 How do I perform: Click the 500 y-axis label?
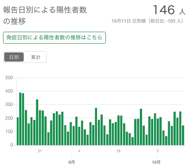pyautogui.click(x=9, y=78)
